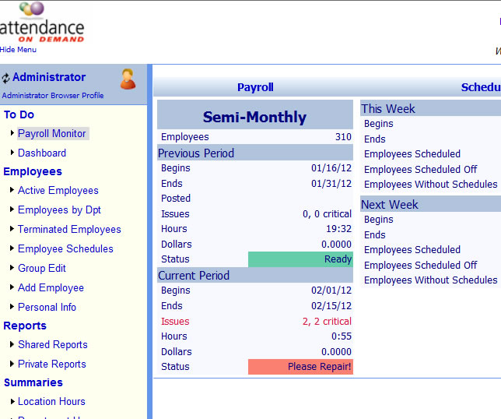Screen dimensions: 501x419
Task: Open Active Employees list
Action: [x=58, y=190]
